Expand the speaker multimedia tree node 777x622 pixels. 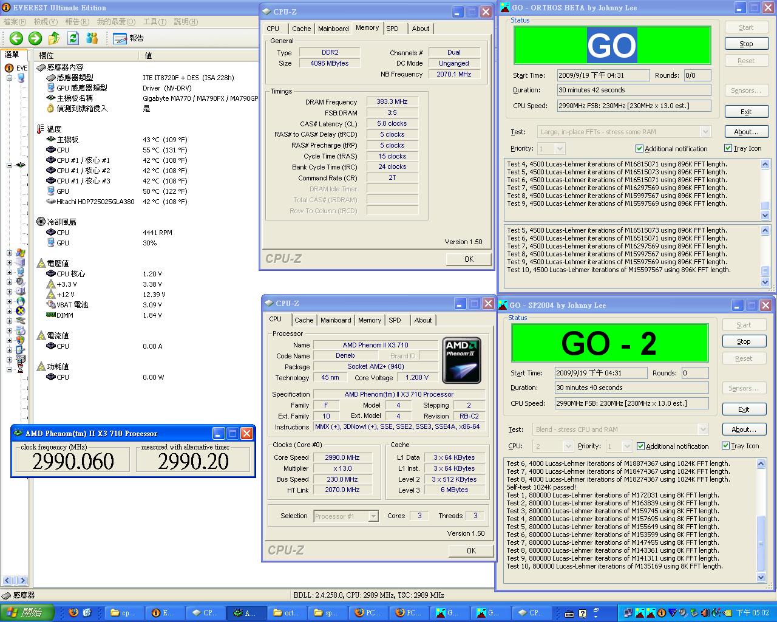point(9,282)
